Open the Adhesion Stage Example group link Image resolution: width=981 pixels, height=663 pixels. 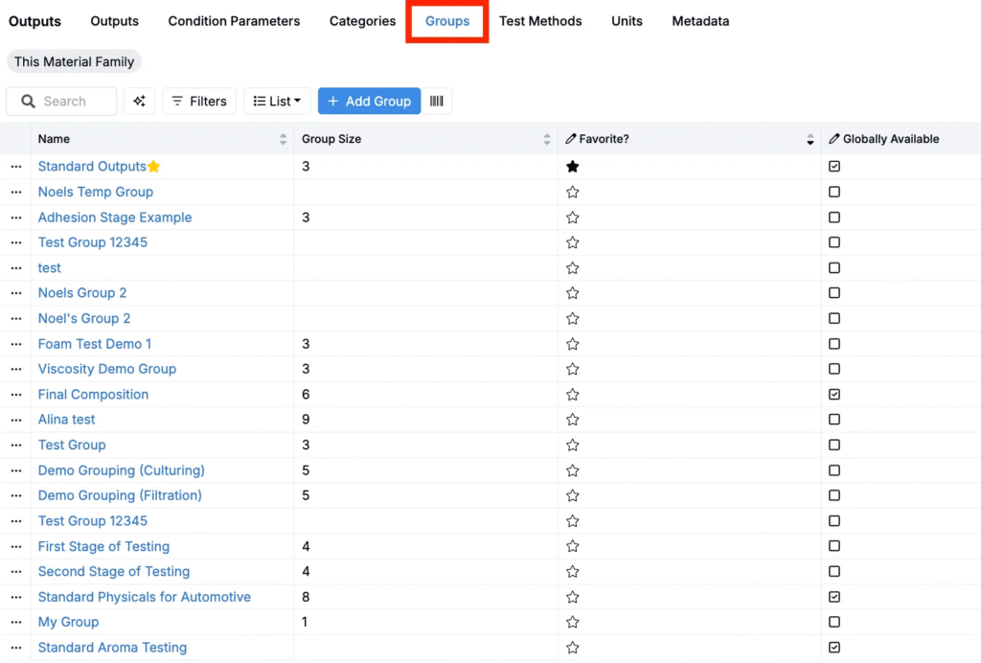[x=115, y=217]
